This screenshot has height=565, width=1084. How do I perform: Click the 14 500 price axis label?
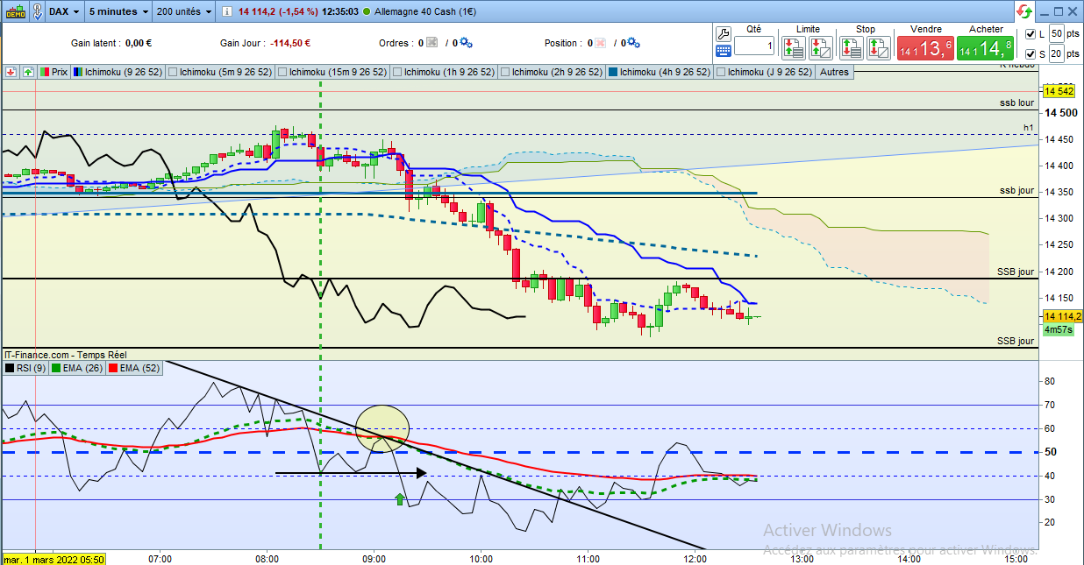(x=1060, y=113)
